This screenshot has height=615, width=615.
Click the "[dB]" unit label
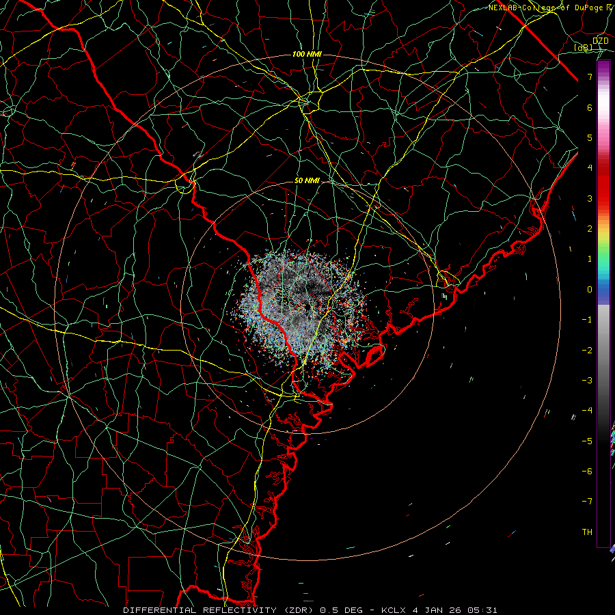click(584, 47)
